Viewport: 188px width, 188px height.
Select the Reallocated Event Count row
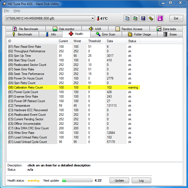(x=74, y=115)
